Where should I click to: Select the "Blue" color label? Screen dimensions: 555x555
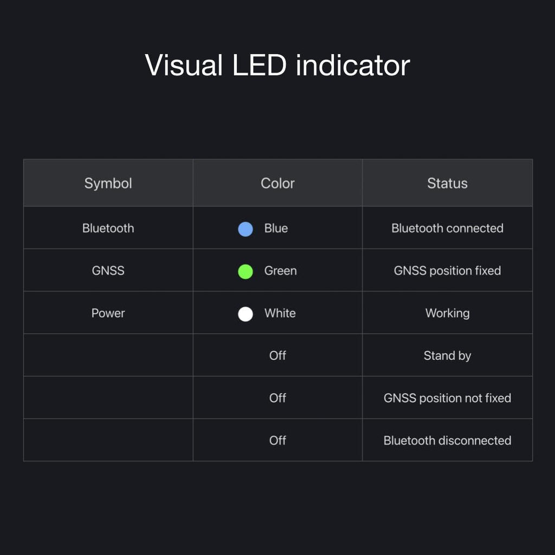276,228
